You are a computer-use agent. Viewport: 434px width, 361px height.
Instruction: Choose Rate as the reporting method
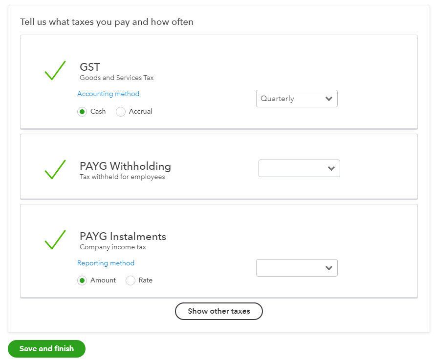pos(130,281)
